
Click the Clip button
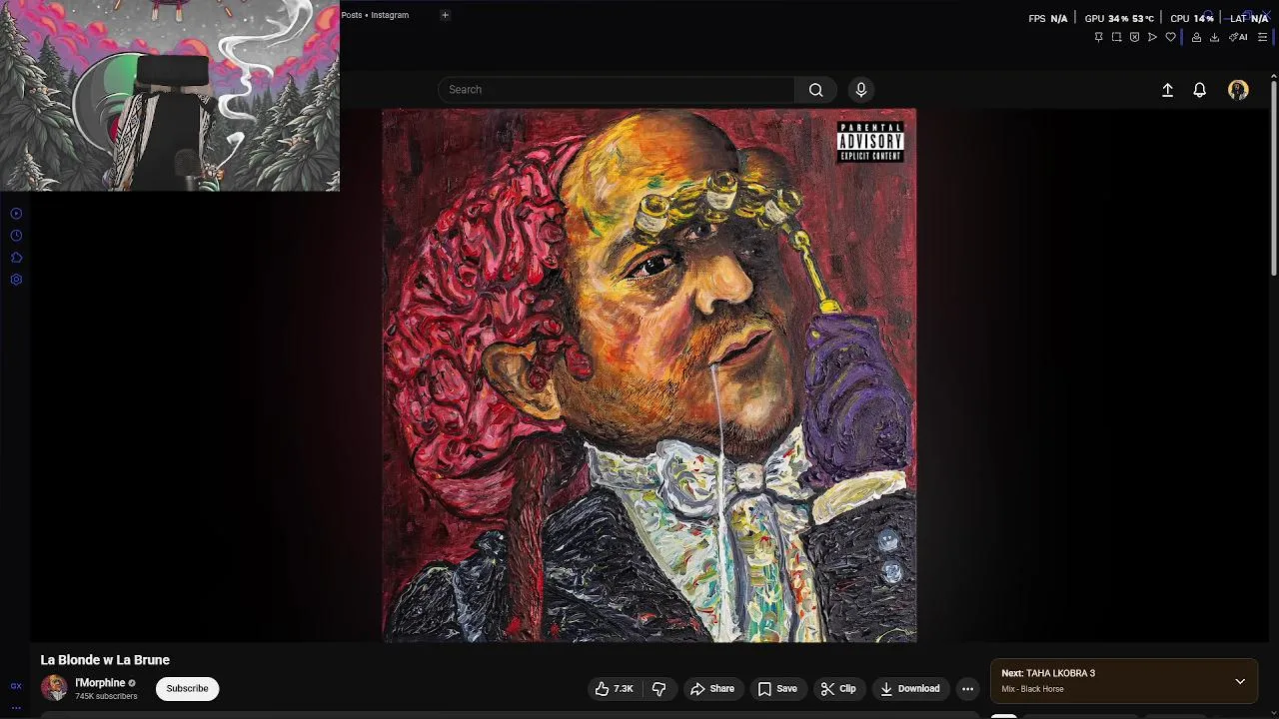[x=837, y=689]
